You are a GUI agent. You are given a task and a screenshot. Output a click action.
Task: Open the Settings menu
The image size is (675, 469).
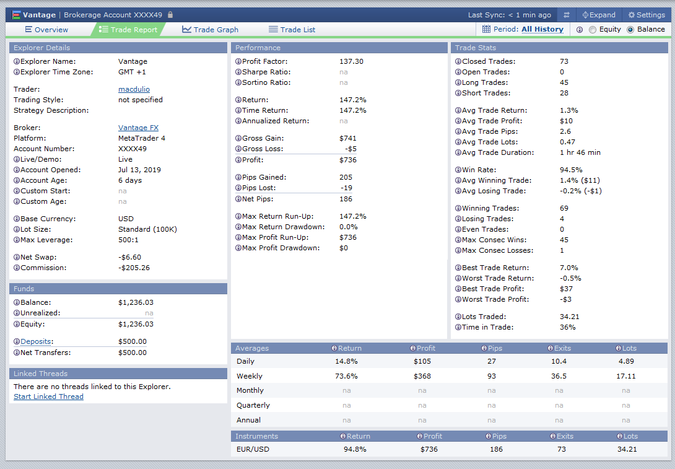[x=646, y=15]
